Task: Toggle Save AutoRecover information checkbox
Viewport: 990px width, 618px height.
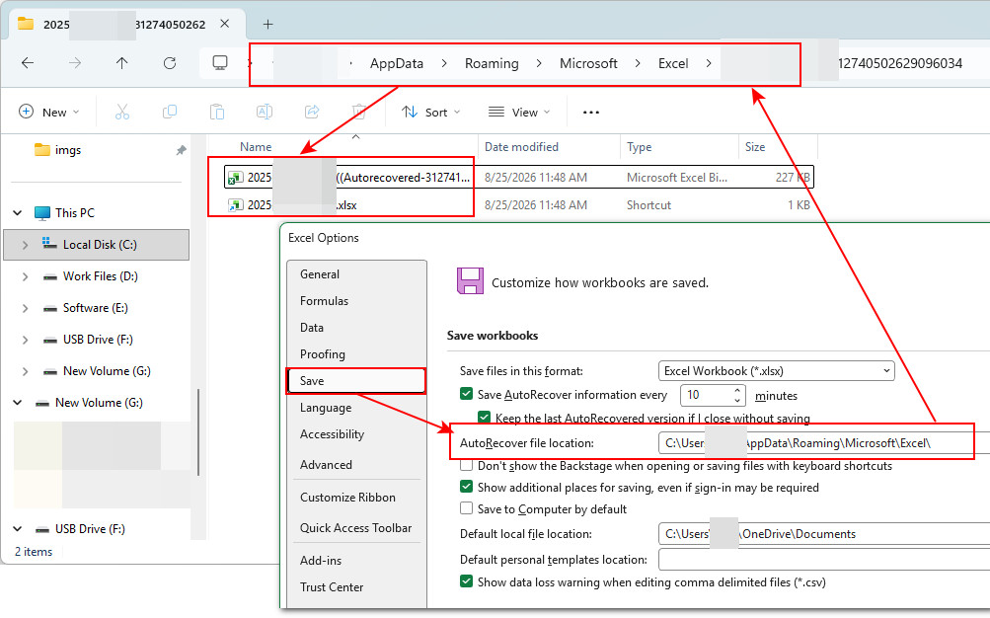Action: (x=466, y=395)
